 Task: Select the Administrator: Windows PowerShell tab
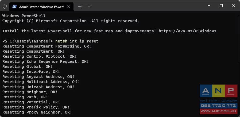pyautogui.click(x=41, y=7)
